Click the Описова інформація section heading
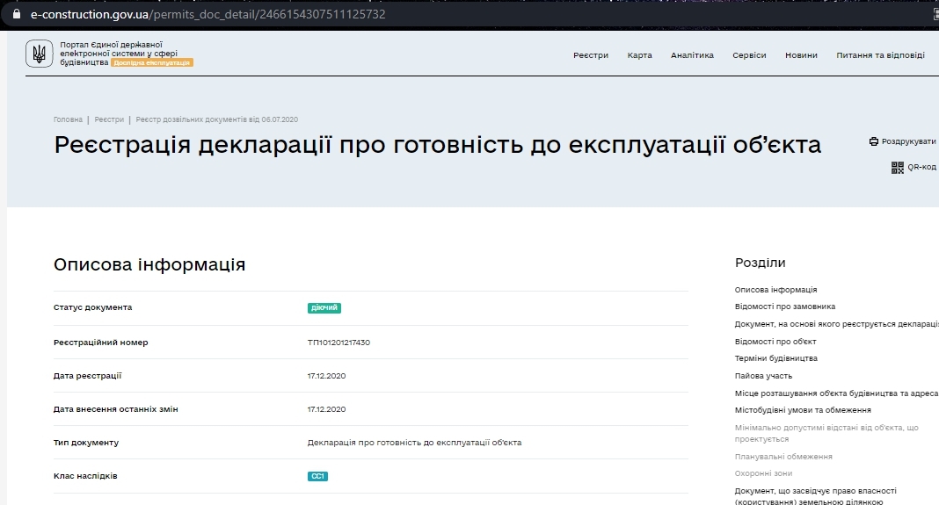 149,264
